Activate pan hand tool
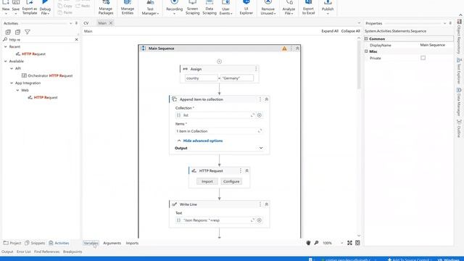 coord(308,243)
